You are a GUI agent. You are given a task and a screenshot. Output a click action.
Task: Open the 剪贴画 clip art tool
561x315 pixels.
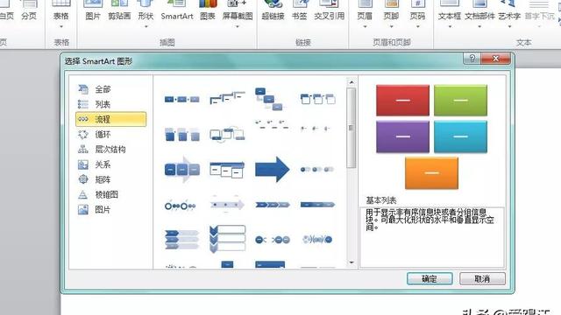tap(119, 10)
